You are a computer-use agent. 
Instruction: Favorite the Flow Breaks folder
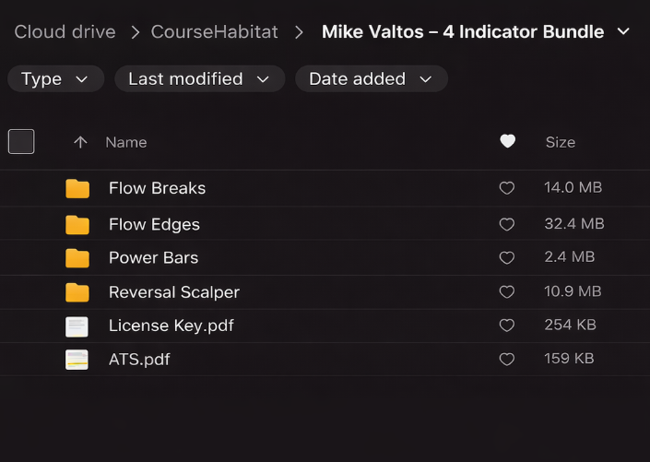coord(506,188)
